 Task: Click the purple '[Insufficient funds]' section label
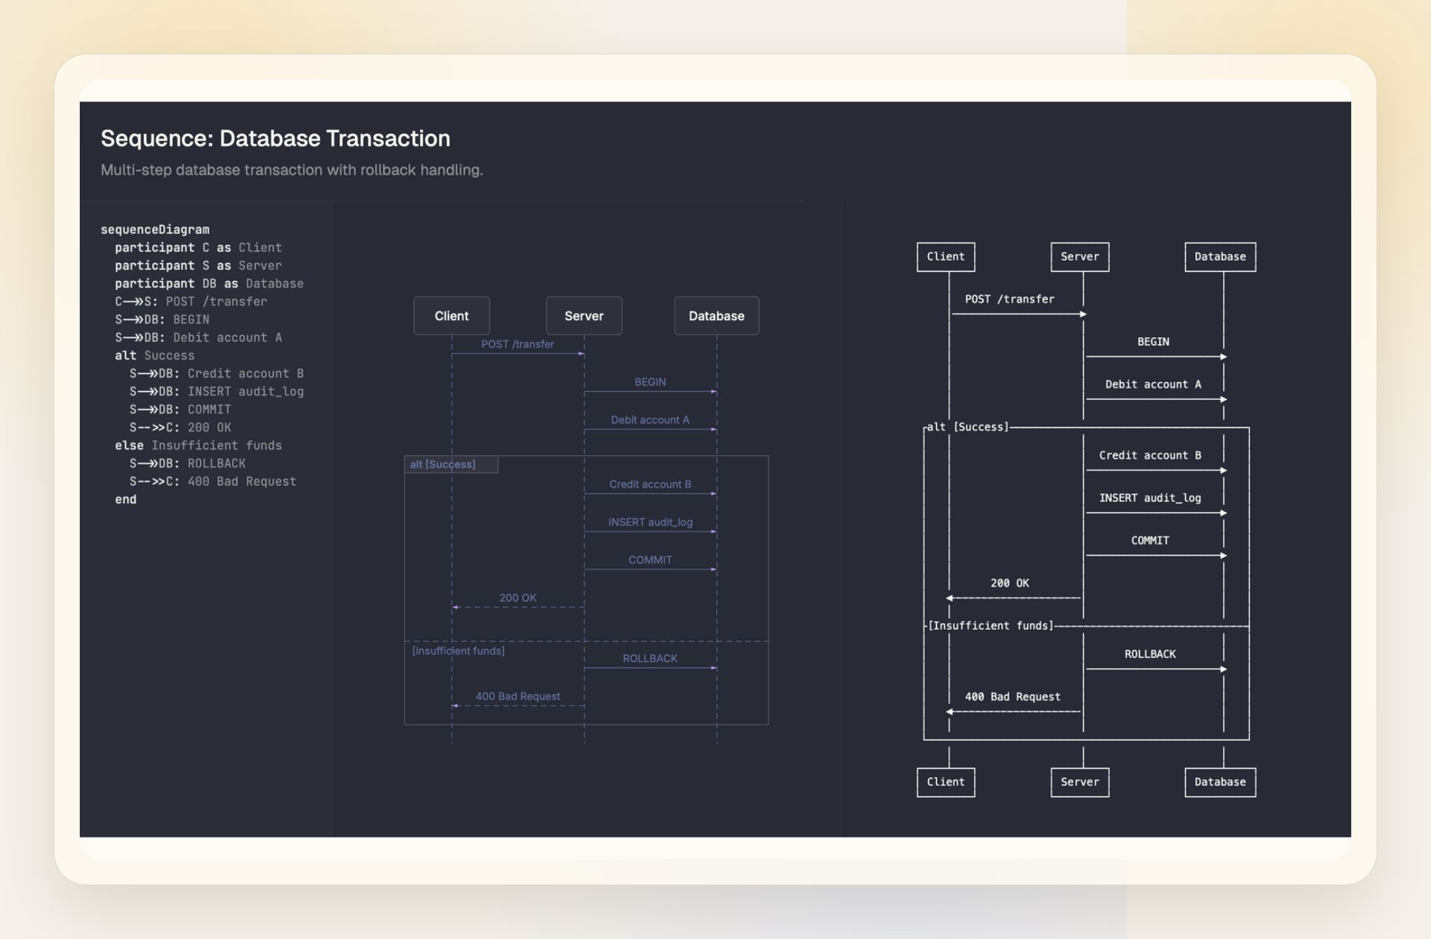(458, 651)
